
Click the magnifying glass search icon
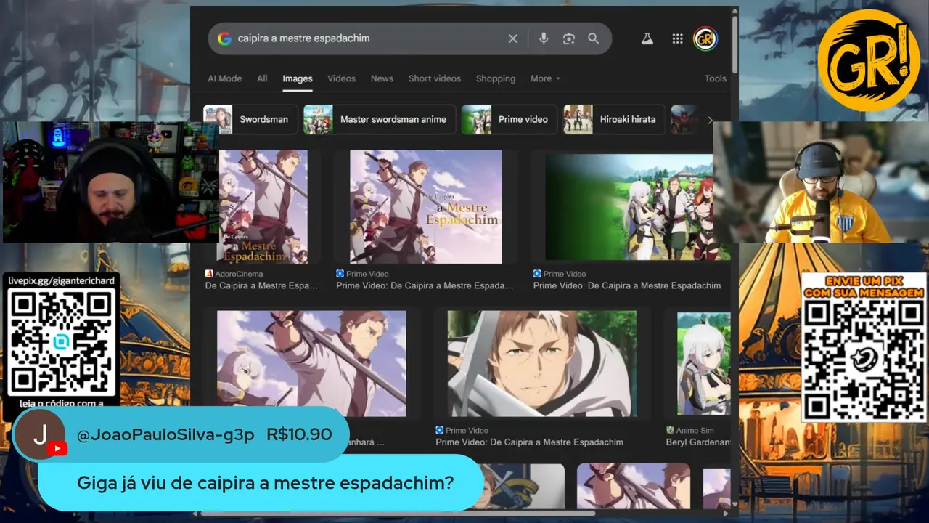[x=594, y=38]
